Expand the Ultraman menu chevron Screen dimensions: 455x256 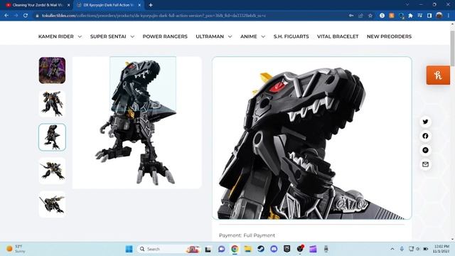click(x=230, y=36)
